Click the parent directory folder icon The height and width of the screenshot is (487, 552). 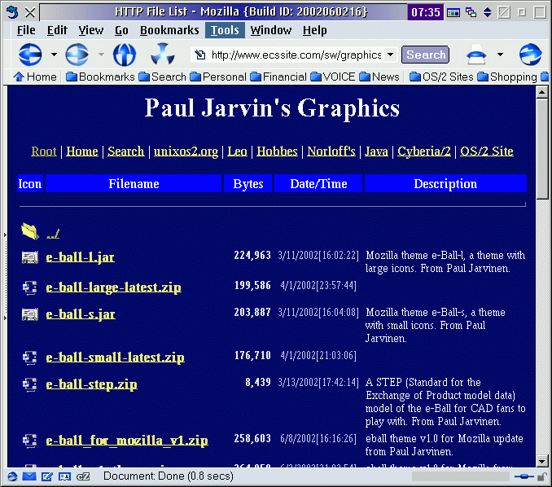[x=30, y=231]
